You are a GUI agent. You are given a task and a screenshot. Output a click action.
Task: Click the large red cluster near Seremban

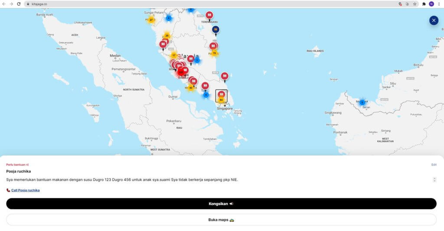(x=181, y=72)
